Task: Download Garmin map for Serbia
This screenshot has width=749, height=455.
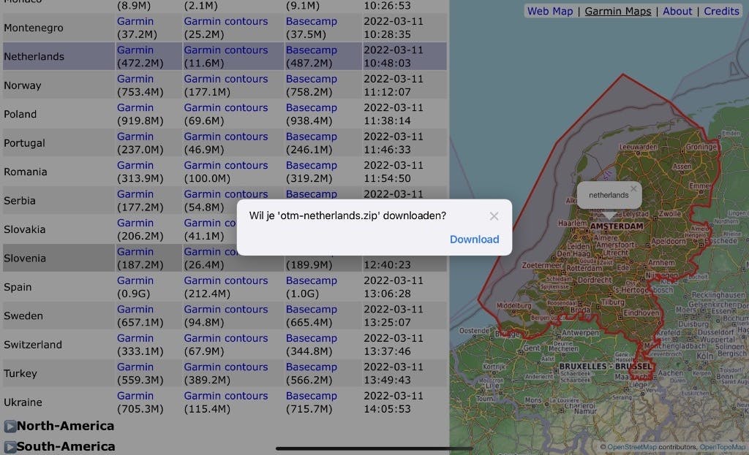Action: point(135,194)
